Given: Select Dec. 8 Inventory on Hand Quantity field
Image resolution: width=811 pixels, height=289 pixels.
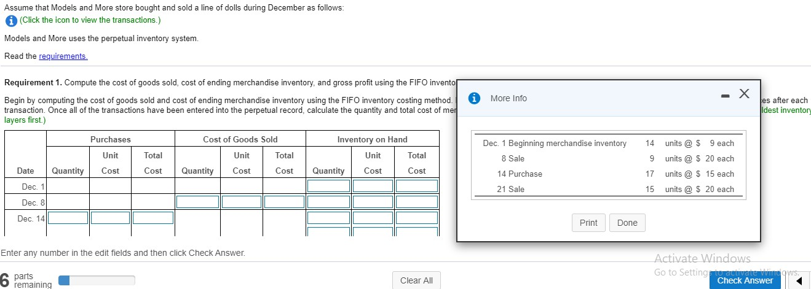Looking at the screenshot, I should [328, 202].
